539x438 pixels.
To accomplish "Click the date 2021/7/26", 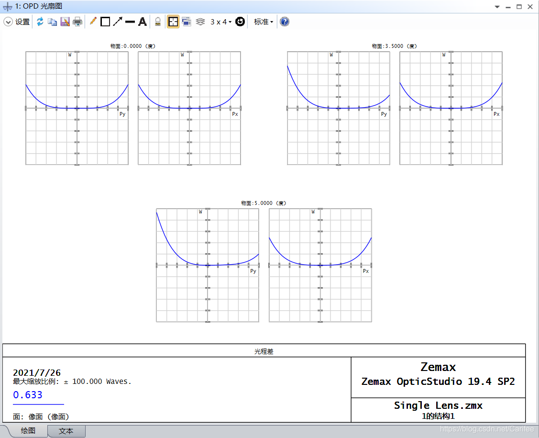I will tap(37, 372).
